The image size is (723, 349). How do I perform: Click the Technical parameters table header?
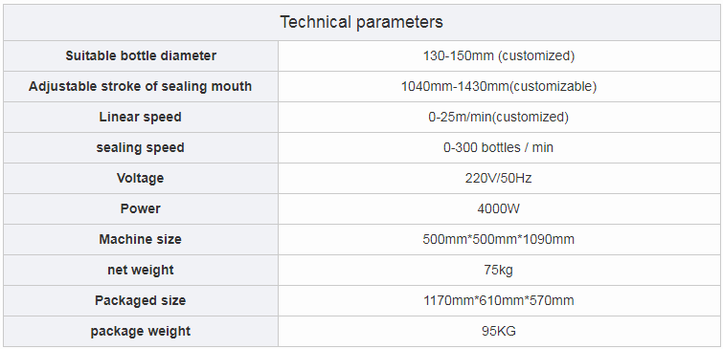[362, 22]
